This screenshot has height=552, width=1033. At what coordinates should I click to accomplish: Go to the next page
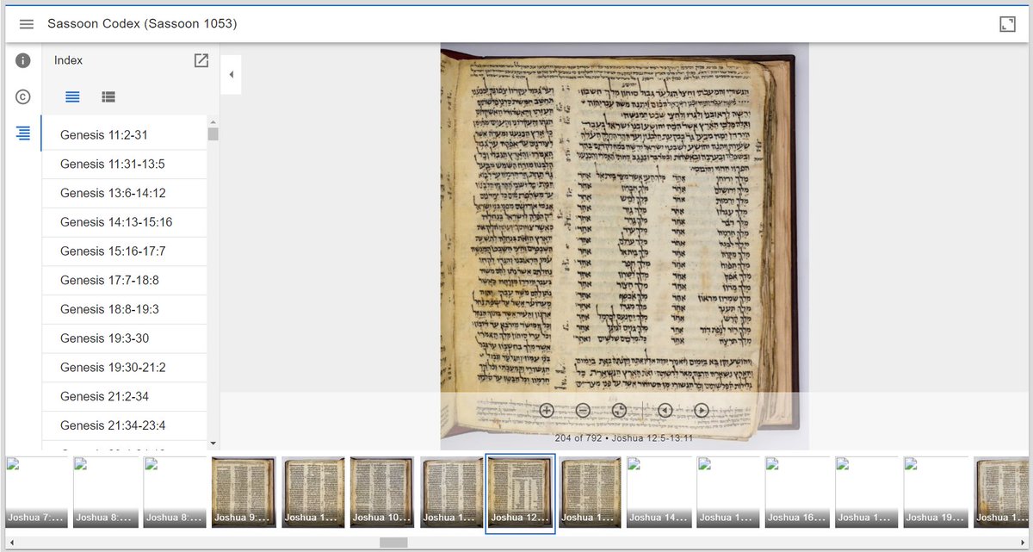pos(702,410)
